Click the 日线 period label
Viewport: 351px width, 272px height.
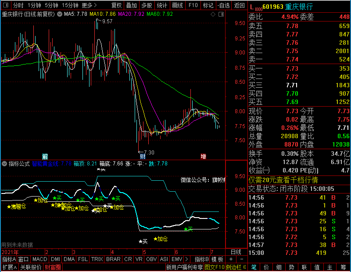236,252
